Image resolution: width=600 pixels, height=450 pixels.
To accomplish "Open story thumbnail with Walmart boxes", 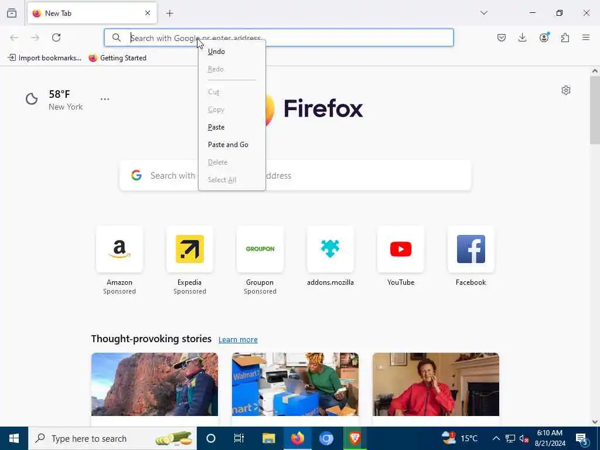I will (295, 384).
